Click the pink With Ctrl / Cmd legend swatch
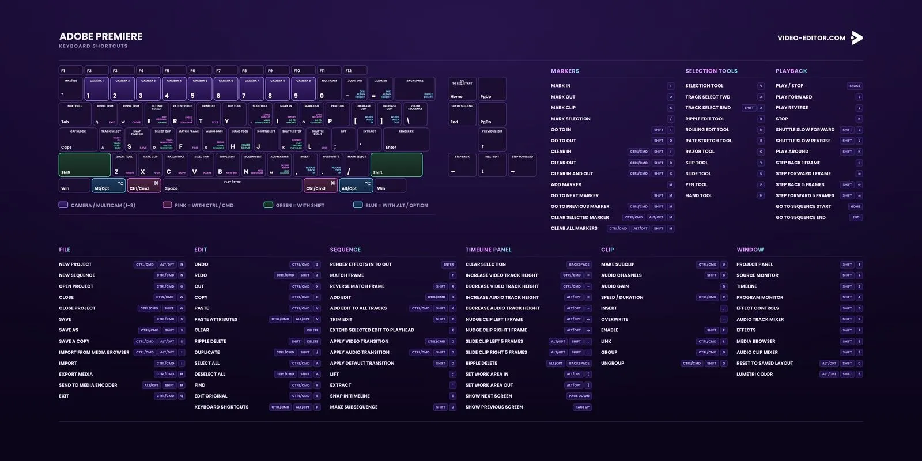 (x=167, y=205)
